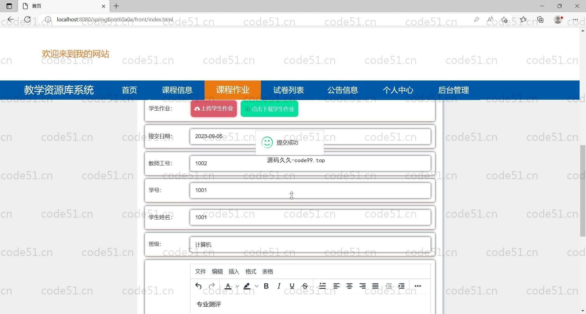Redo the last edit in the editor

212,286
